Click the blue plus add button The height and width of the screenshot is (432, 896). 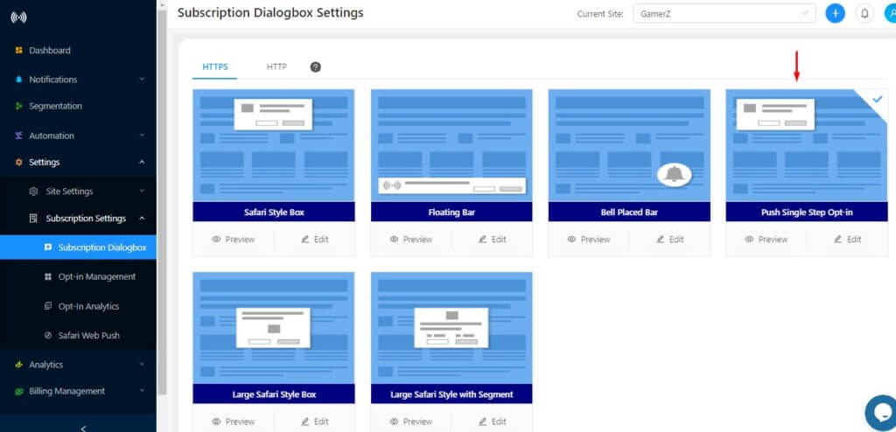[x=835, y=14]
